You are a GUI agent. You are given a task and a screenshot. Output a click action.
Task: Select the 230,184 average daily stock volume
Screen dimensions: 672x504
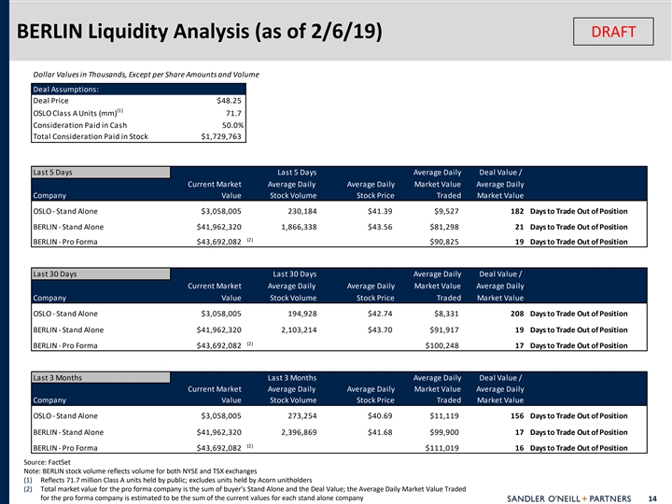click(x=298, y=211)
